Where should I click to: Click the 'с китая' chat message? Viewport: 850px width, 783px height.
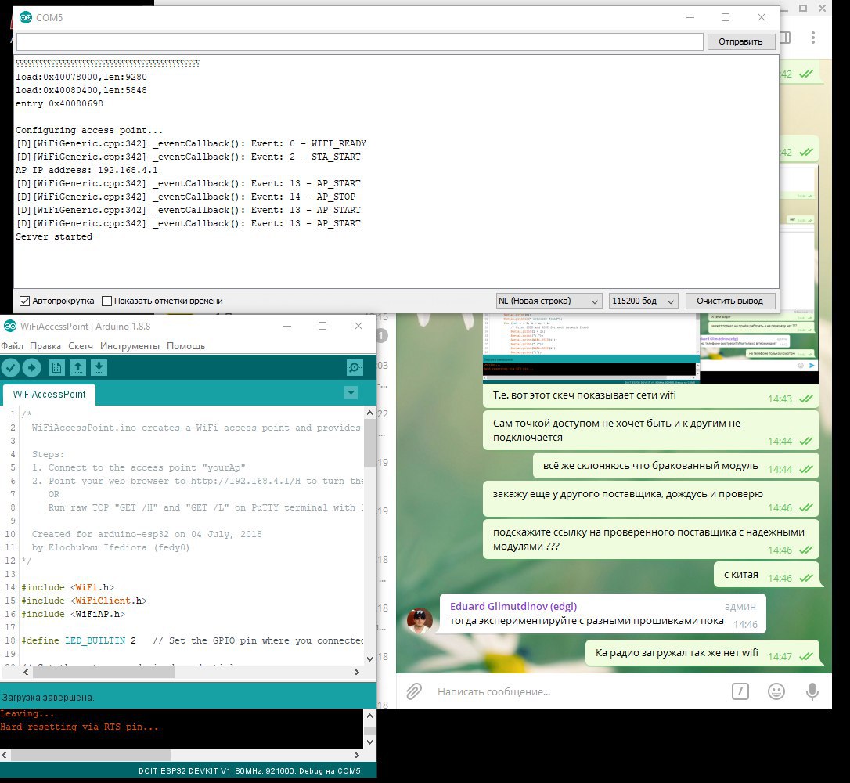tap(740, 574)
